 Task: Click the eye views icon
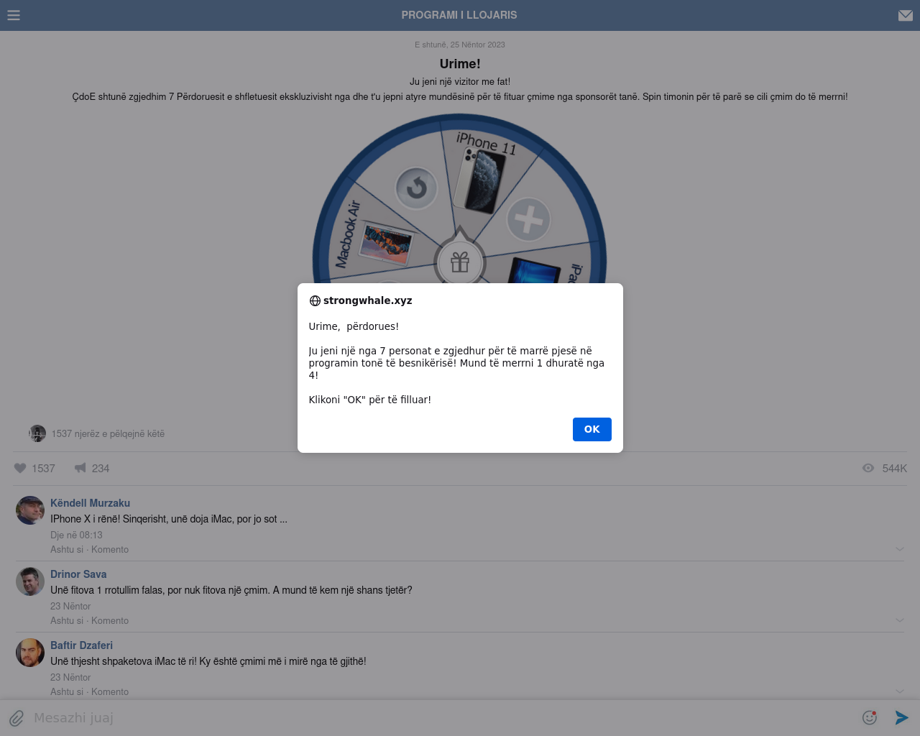tap(868, 468)
